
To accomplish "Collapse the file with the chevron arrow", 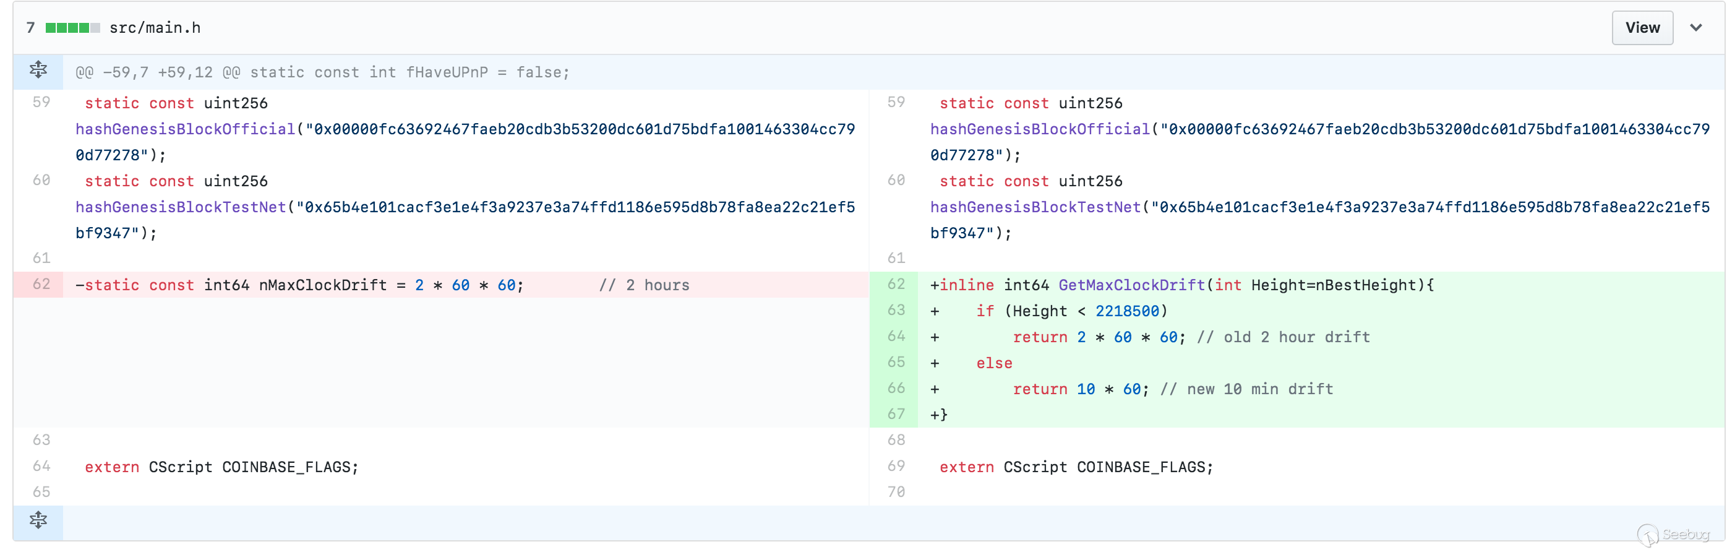I will (x=1695, y=28).
